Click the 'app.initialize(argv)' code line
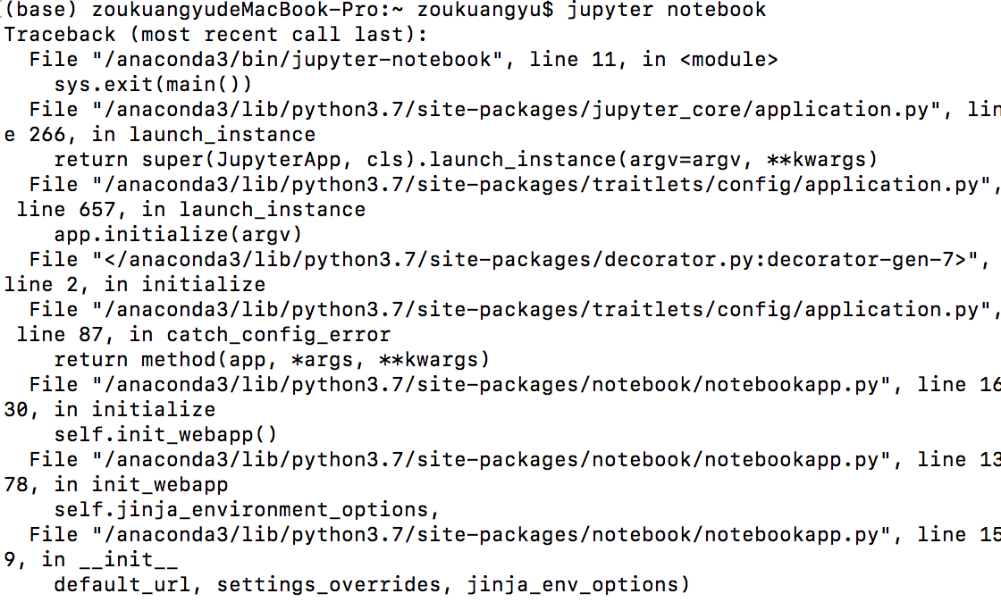 click(x=178, y=235)
